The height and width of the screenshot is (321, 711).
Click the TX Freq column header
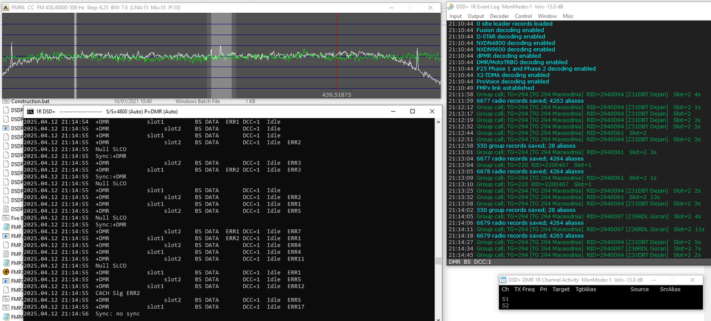click(x=524, y=289)
